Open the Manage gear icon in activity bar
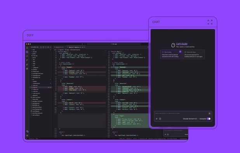The height and width of the screenshot is (153, 240). point(27,136)
